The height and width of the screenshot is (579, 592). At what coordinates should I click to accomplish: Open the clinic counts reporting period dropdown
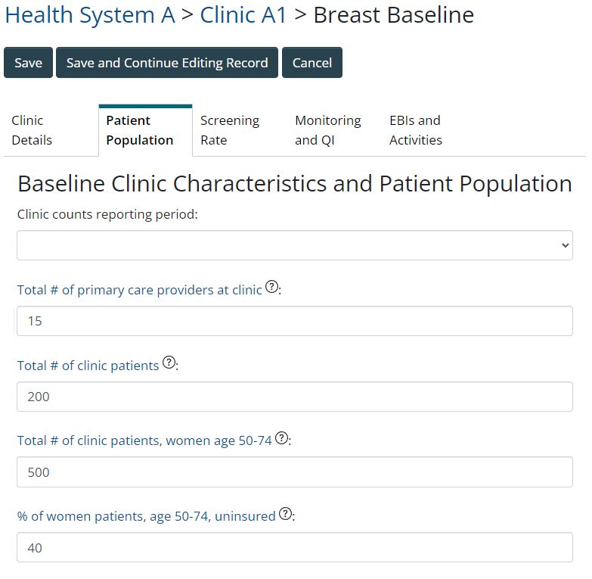(x=295, y=245)
